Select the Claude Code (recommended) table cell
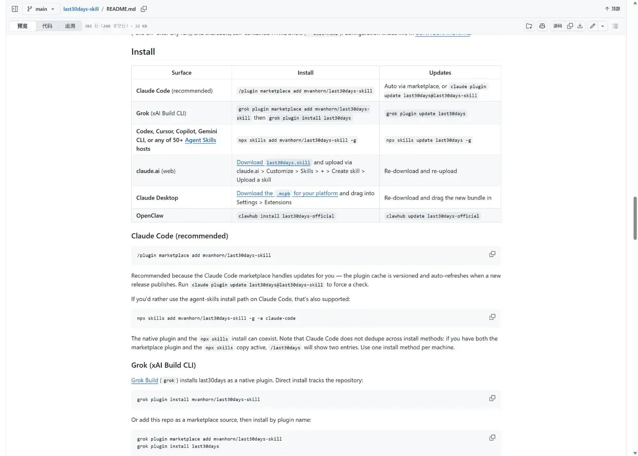 pos(181,91)
